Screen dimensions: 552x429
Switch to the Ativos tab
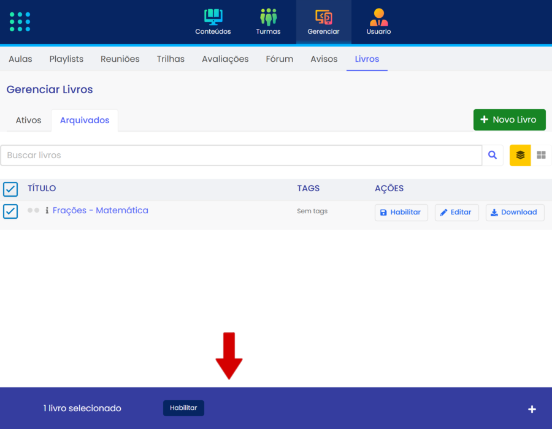pyautogui.click(x=28, y=121)
